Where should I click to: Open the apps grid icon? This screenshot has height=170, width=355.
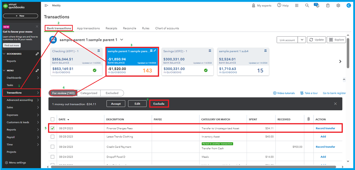pos(297,5)
